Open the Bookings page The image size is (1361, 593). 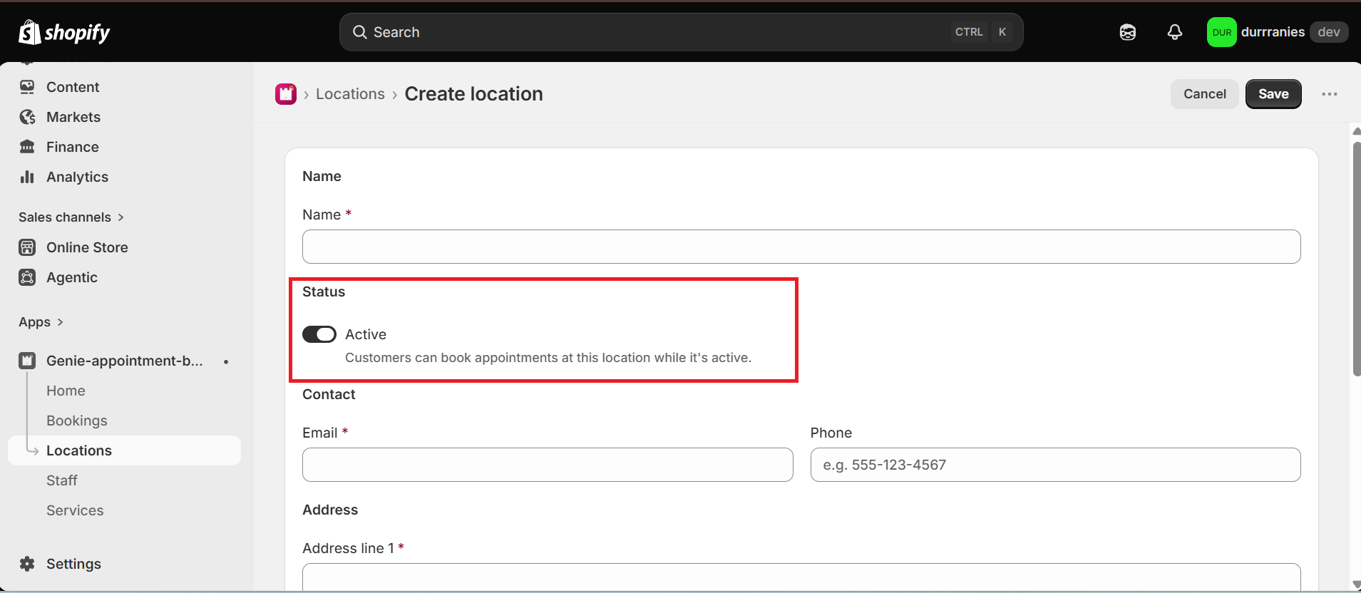click(x=77, y=421)
